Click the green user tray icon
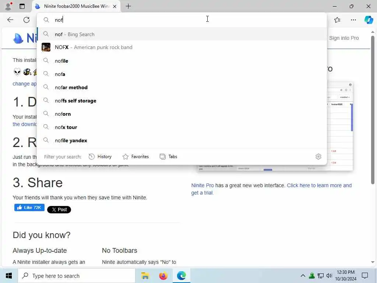The height and width of the screenshot is (283, 377). click(x=312, y=276)
